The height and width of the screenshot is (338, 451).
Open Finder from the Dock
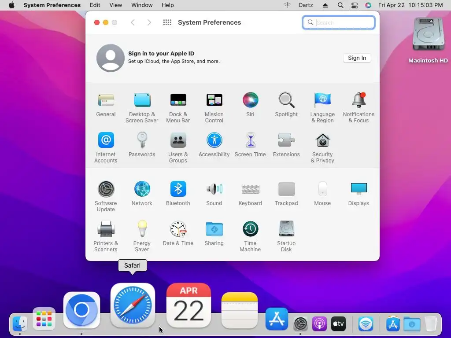[x=20, y=323]
